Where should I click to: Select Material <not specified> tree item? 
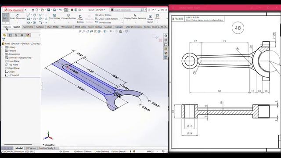click(x=19, y=57)
